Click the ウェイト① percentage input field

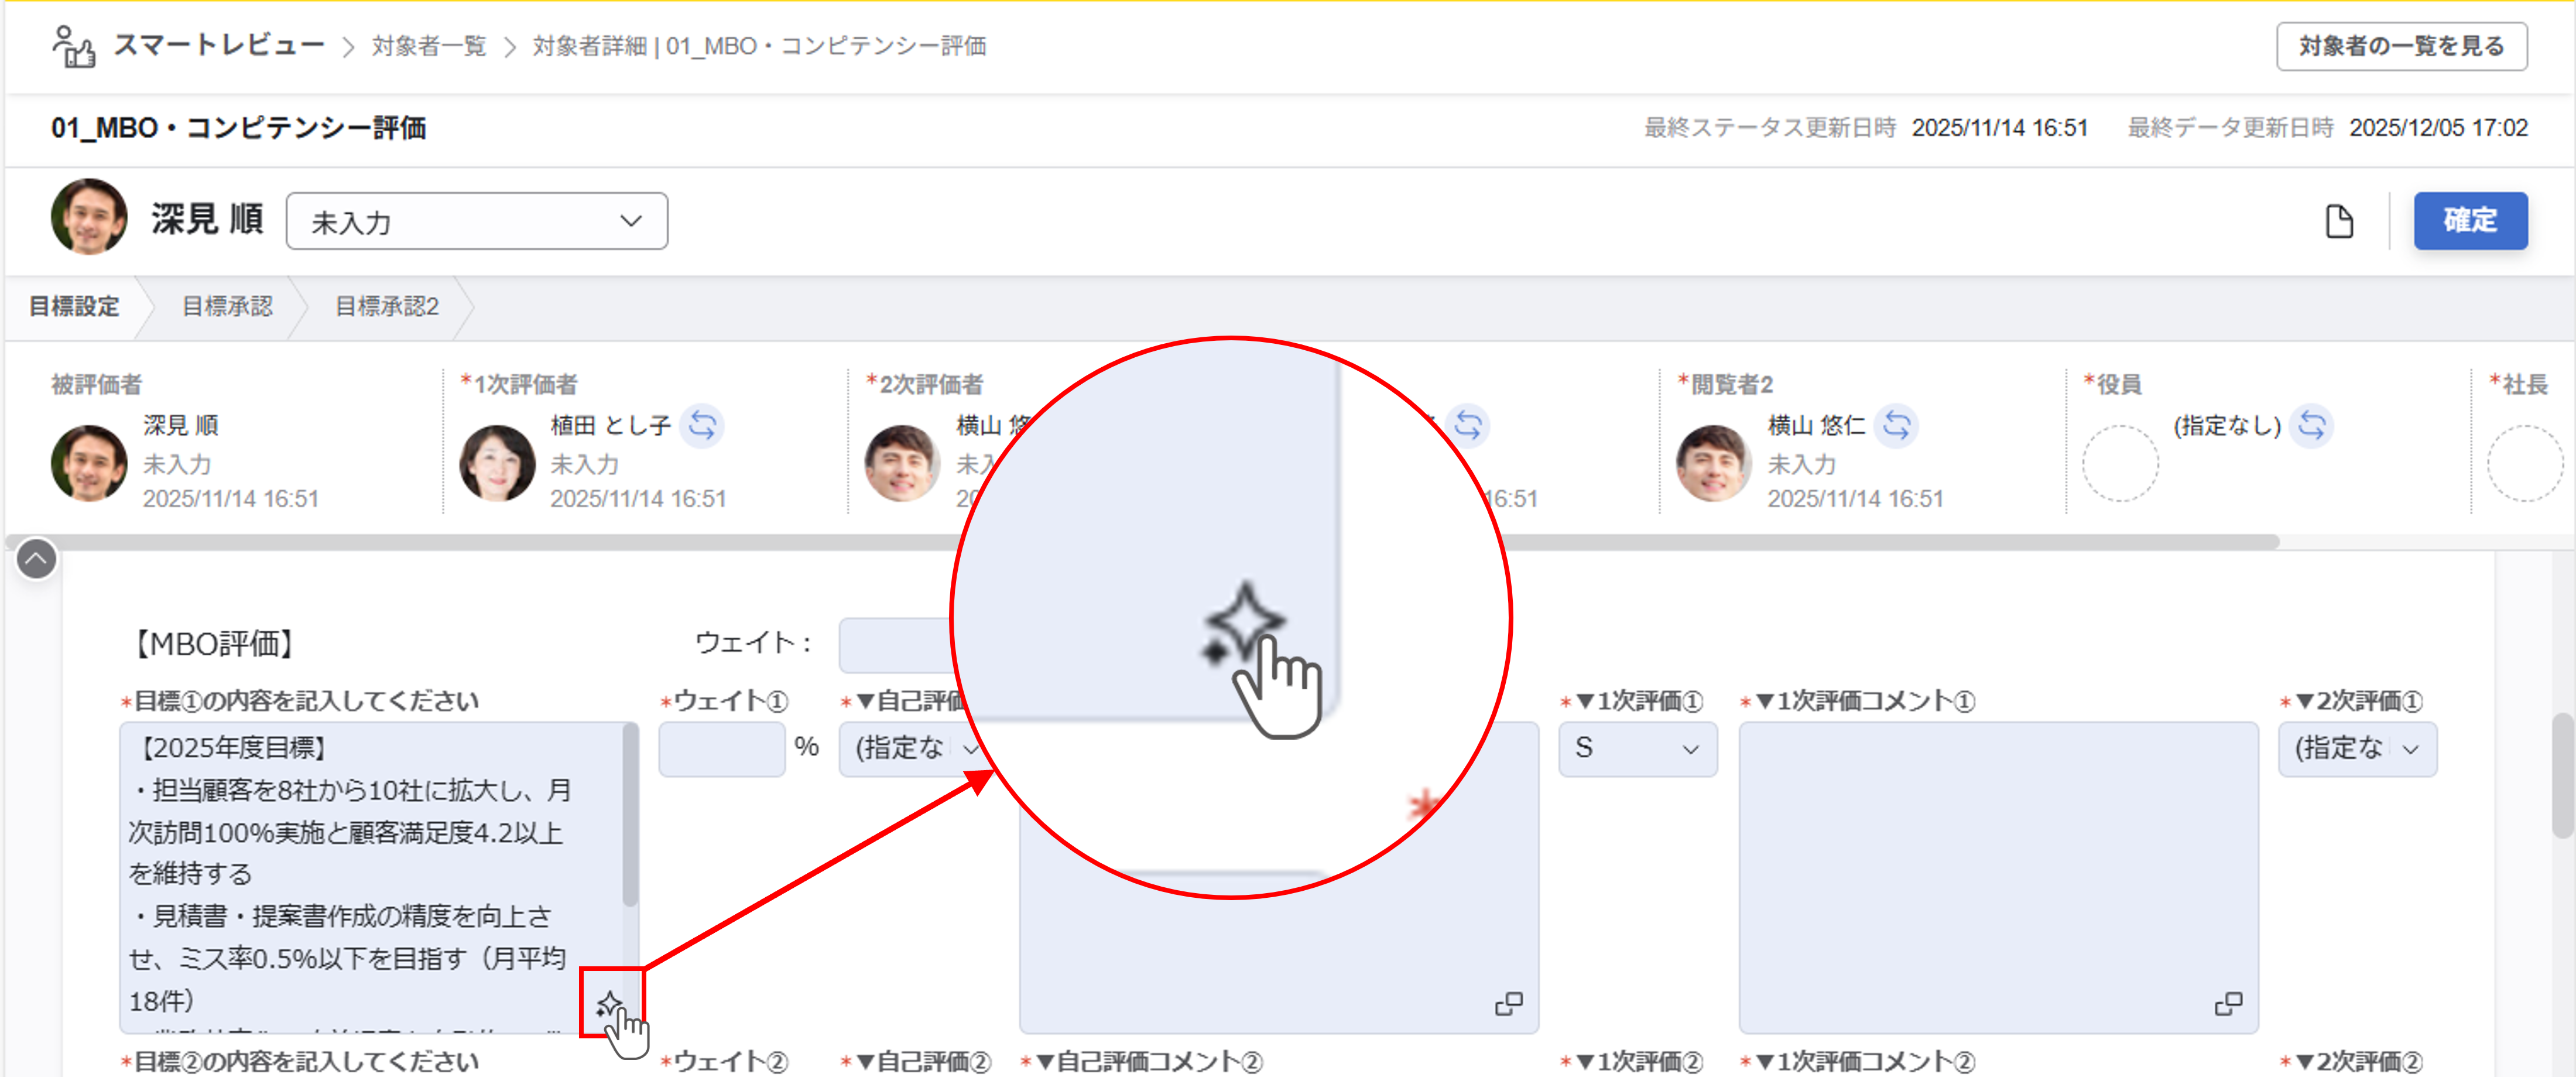(x=721, y=749)
